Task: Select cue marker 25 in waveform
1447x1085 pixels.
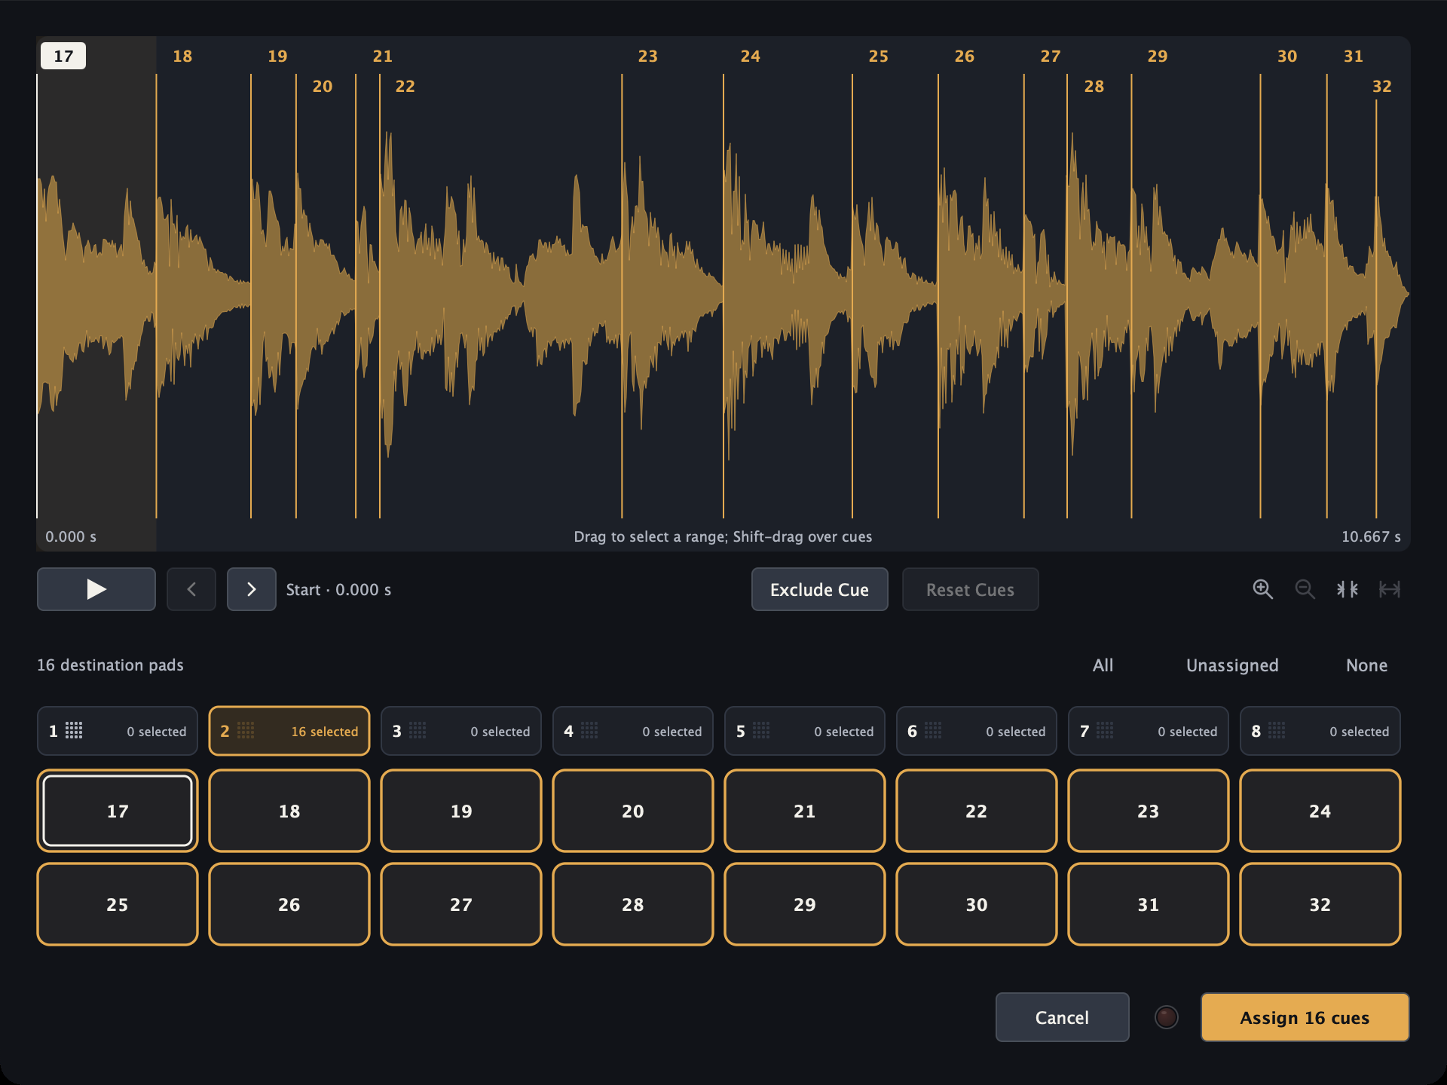Action: pos(879,56)
